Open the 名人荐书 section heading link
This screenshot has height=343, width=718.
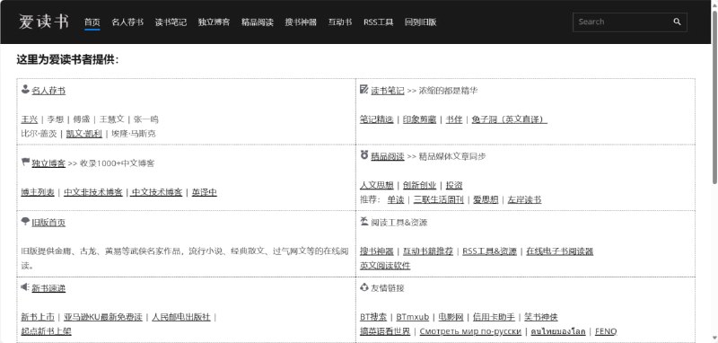(x=48, y=91)
